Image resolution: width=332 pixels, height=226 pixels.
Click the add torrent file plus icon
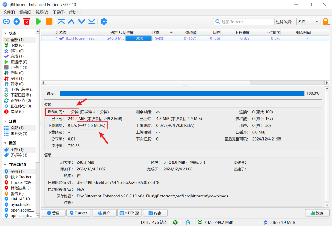point(17,22)
